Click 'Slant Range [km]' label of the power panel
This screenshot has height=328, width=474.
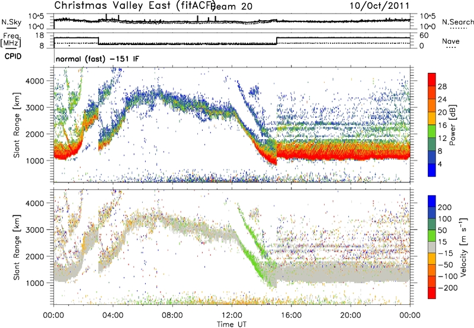point(17,125)
